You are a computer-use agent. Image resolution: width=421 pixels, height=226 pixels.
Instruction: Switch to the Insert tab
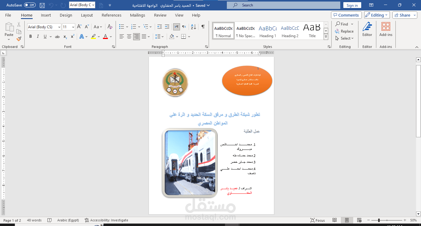point(46,15)
